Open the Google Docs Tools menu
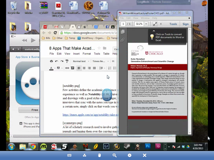Viewport: 214px width, 160px height. tap(97, 54)
